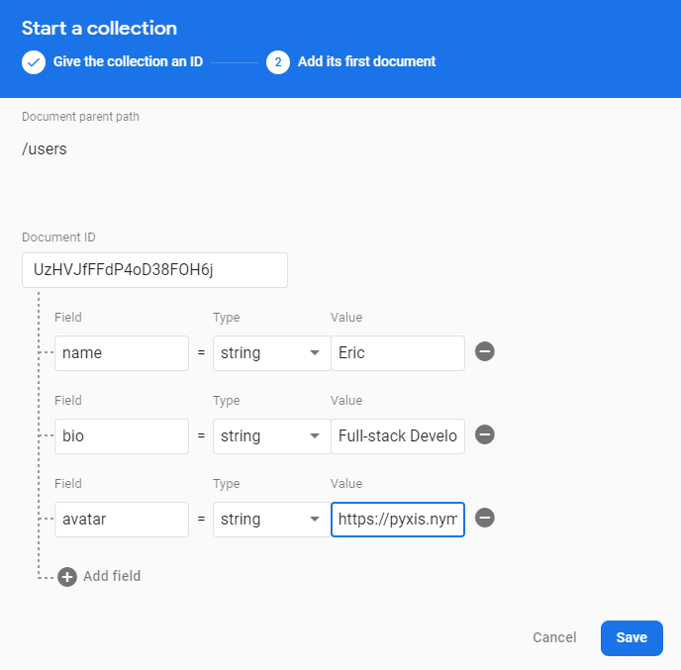Open the type dropdown for avatar field

coord(271,520)
